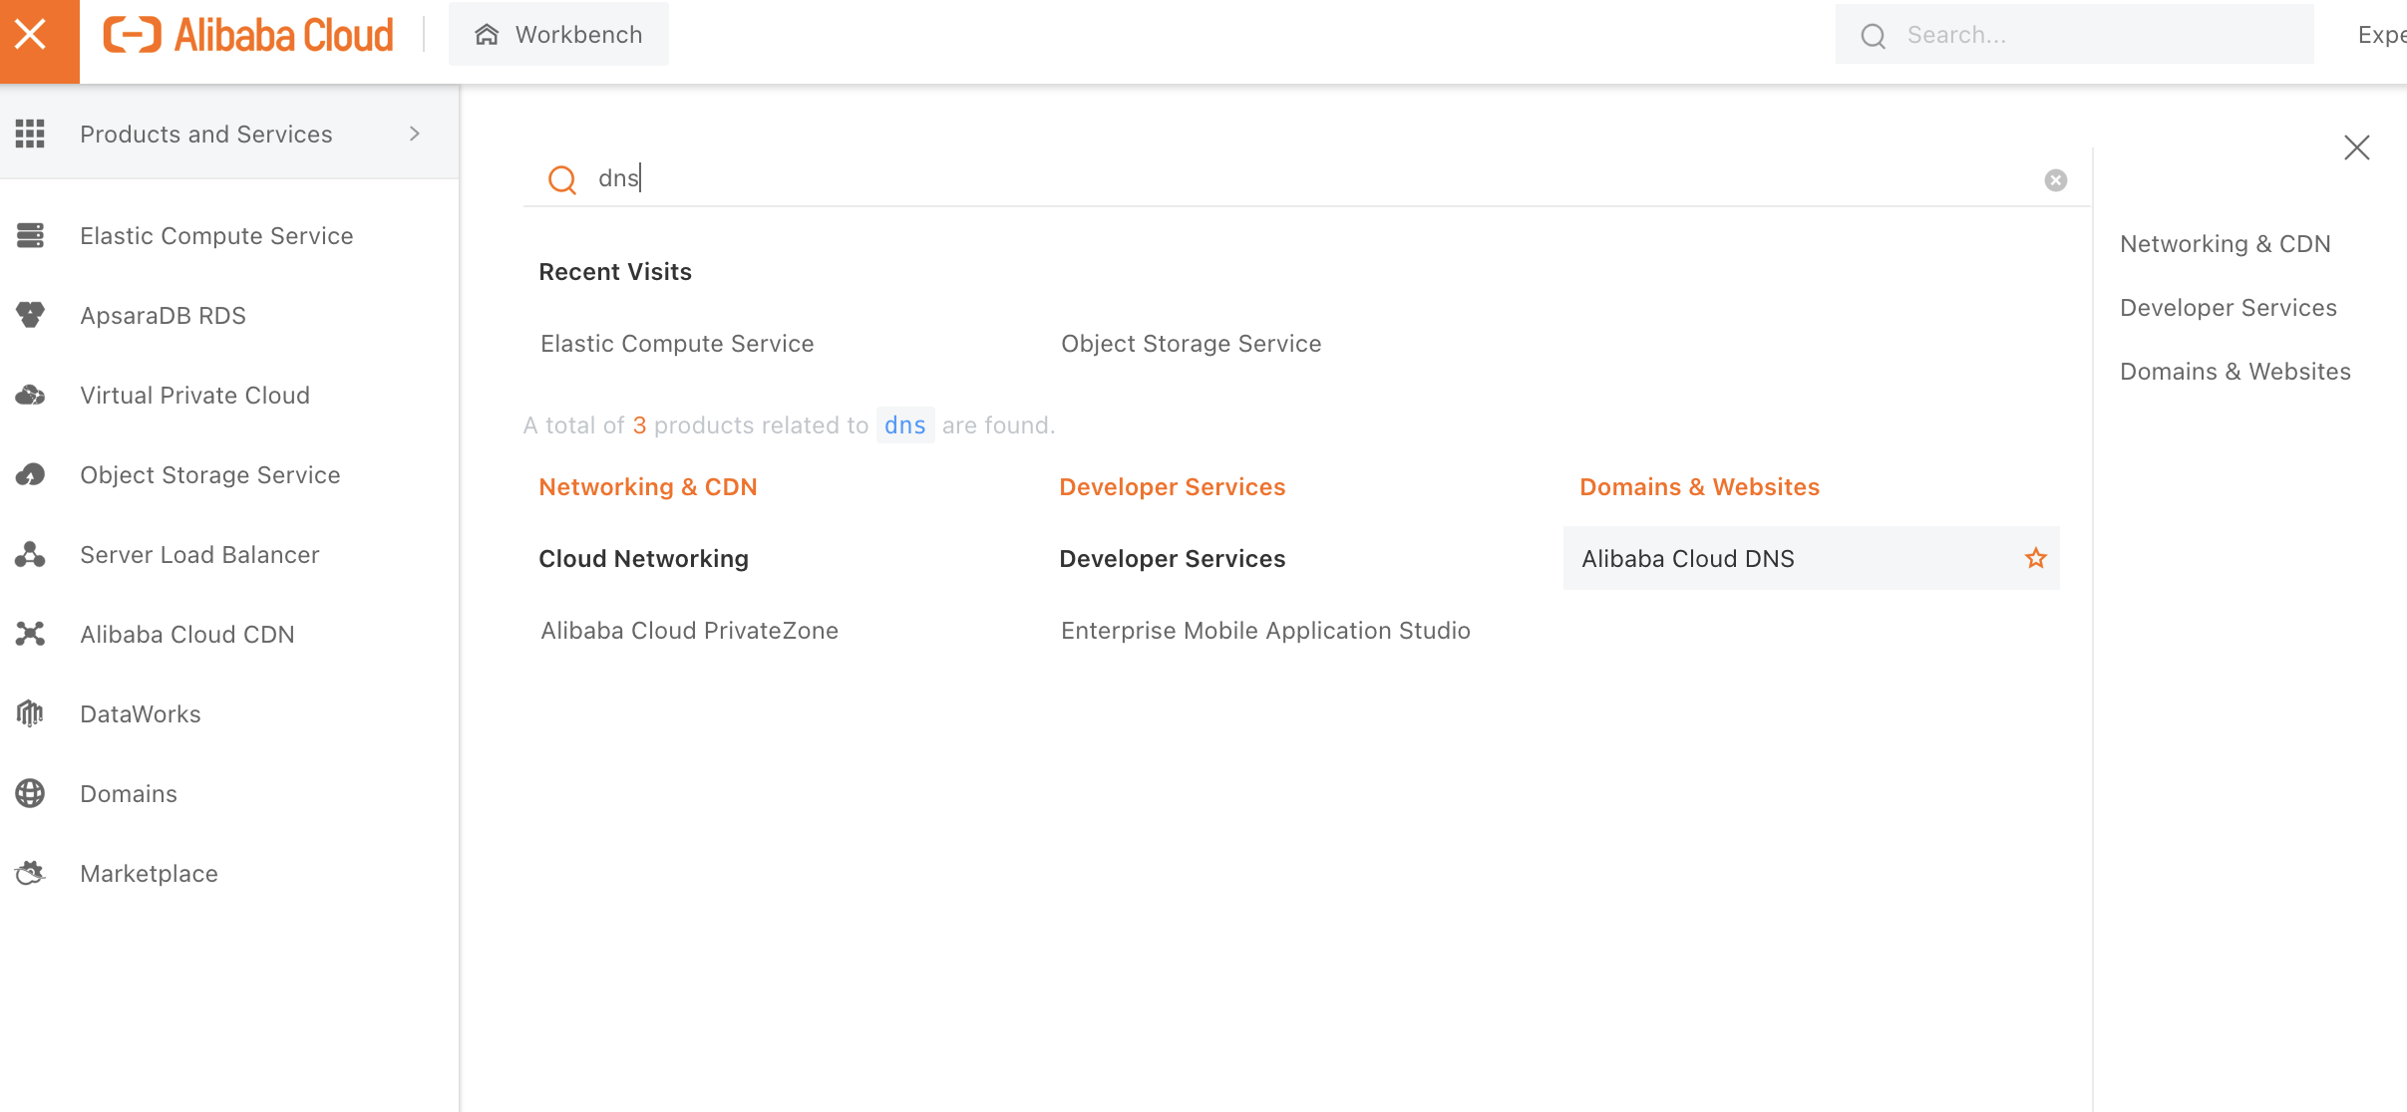Click the Cloud Networking subheading
The height and width of the screenshot is (1112, 2407).
point(643,559)
